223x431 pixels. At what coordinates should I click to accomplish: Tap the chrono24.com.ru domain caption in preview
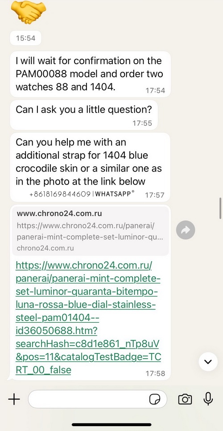tap(45, 248)
